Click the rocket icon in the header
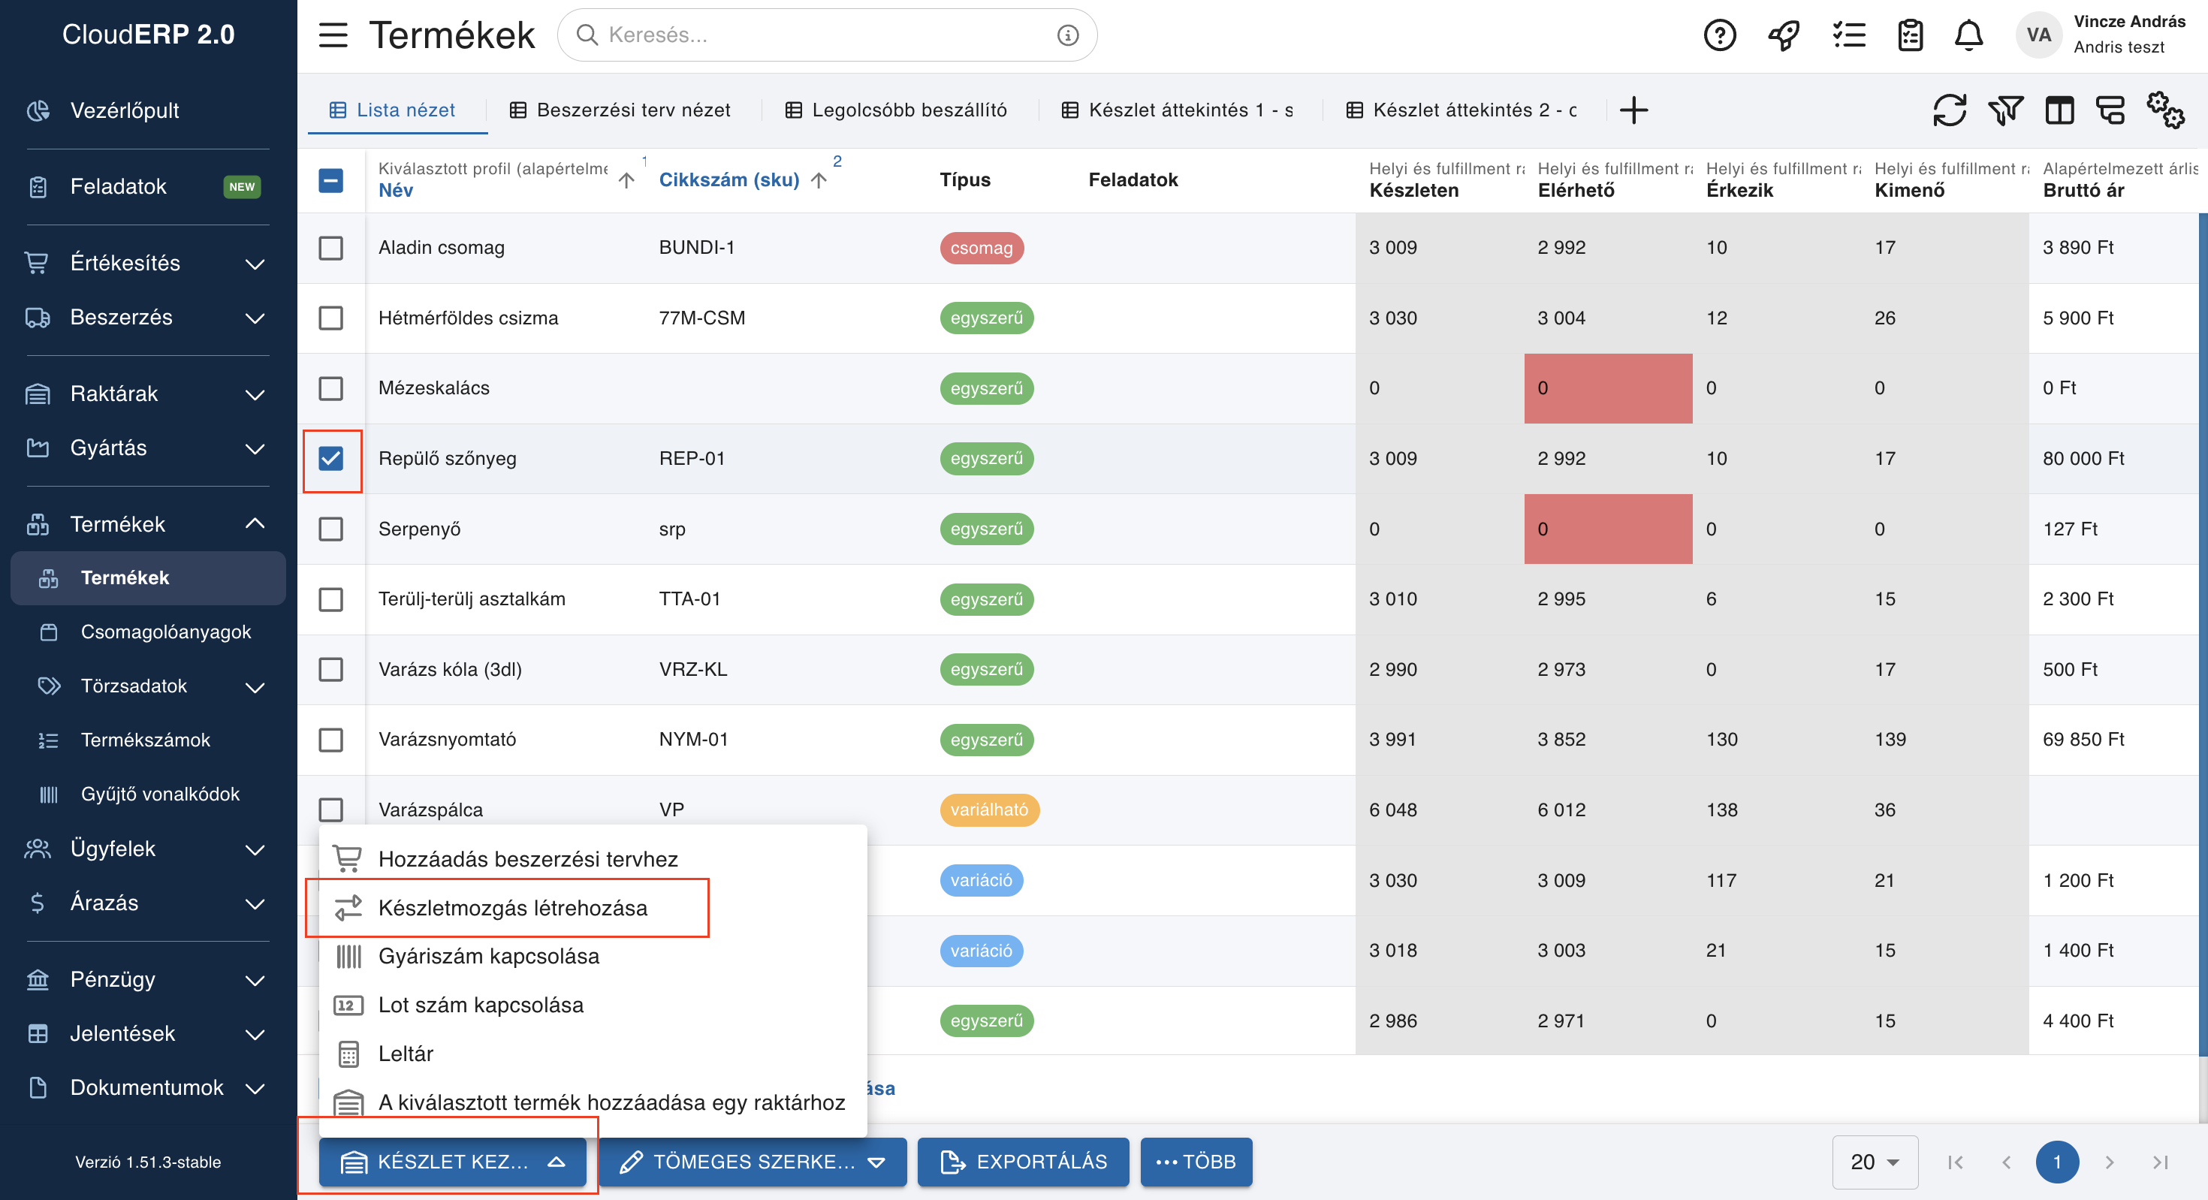The height and width of the screenshot is (1200, 2208). click(1784, 35)
